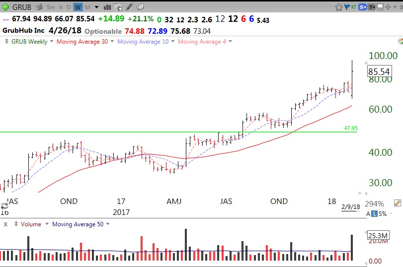Click the 4/26/18 date text
This screenshot has width=403, height=267.
65,31
